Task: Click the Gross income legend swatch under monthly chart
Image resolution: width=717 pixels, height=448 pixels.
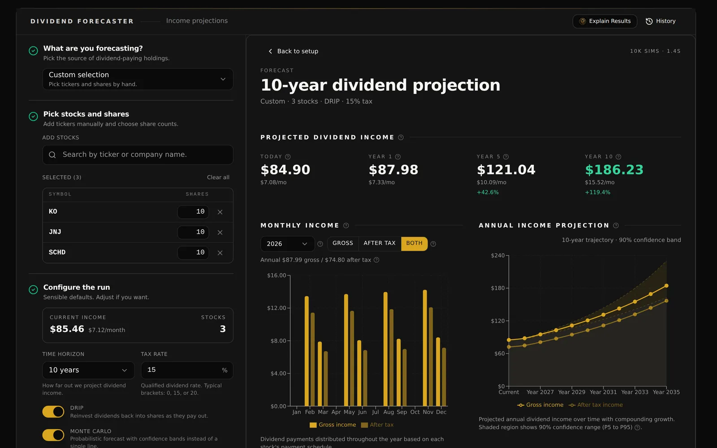Action: pyautogui.click(x=313, y=425)
